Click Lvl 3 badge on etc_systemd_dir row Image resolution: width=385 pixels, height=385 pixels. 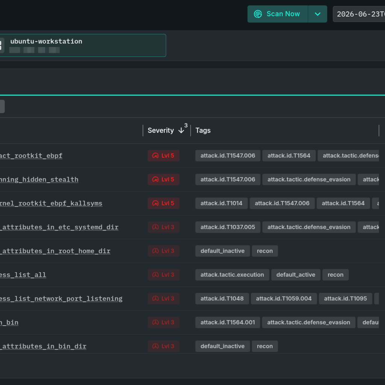tap(164, 227)
